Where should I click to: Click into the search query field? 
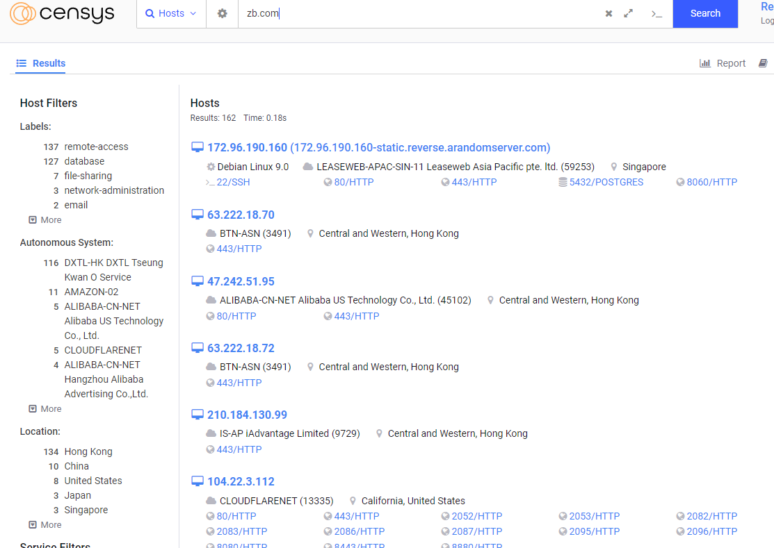tap(417, 13)
